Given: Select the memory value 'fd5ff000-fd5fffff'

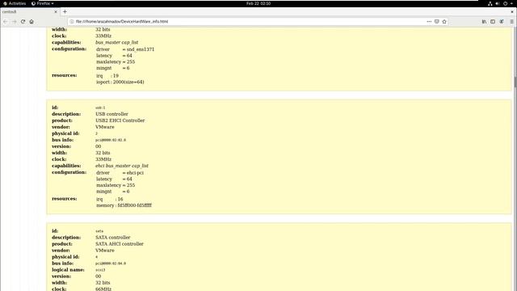Looking at the screenshot, I should coord(135,205).
